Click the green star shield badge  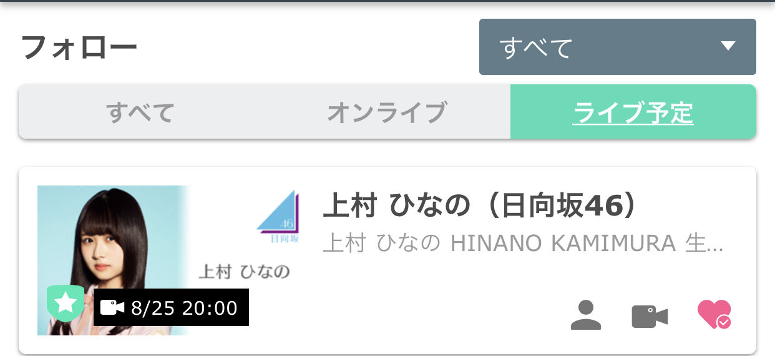[x=66, y=304]
